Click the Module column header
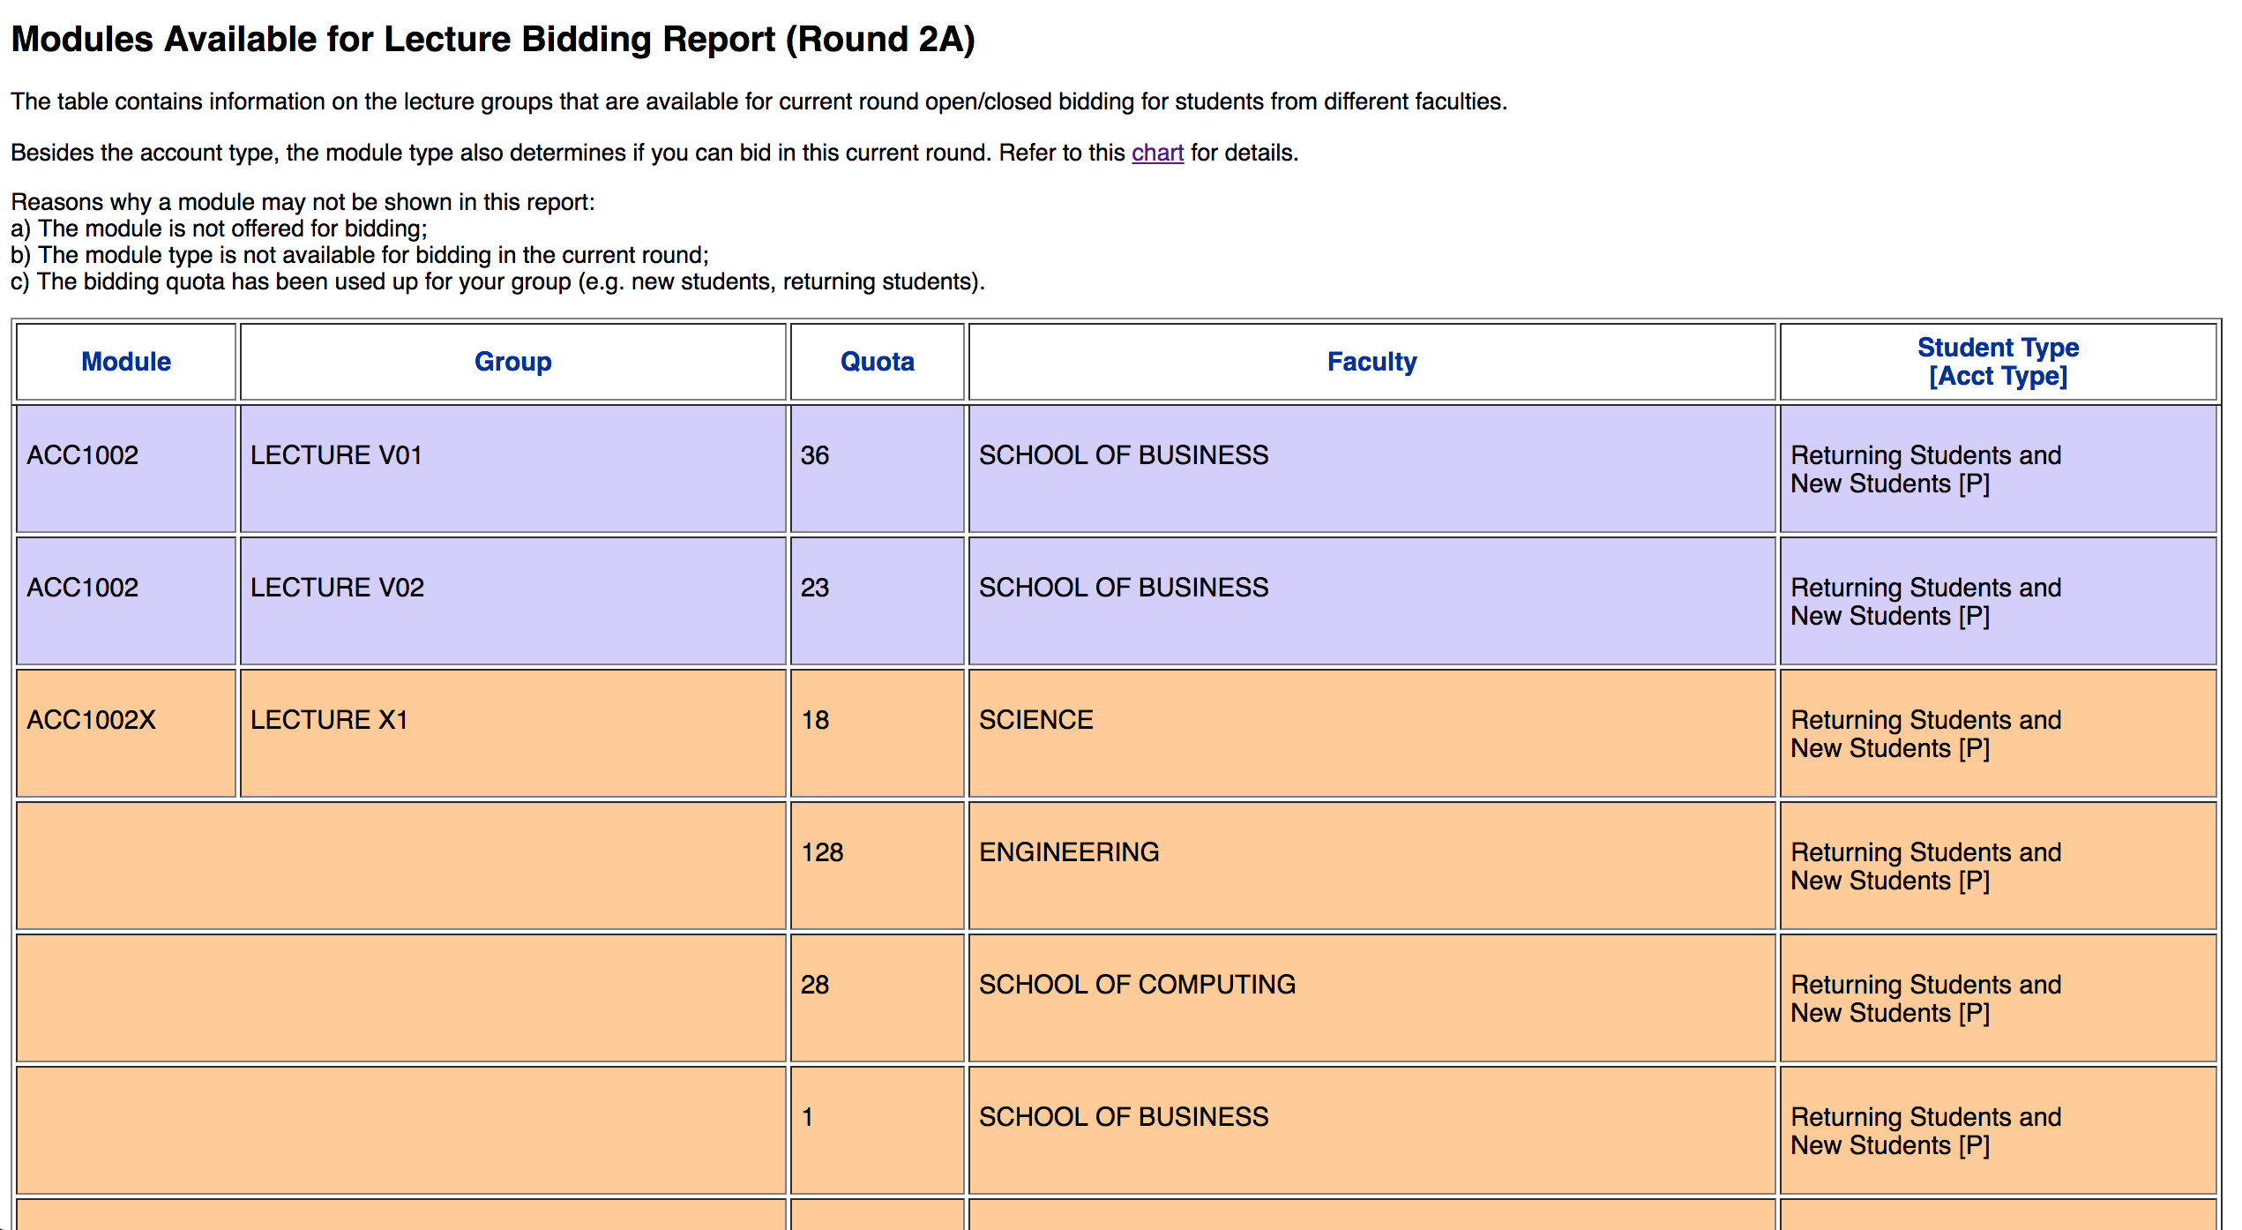The height and width of the screenshot is (1230, 2242). click(126, 362)
